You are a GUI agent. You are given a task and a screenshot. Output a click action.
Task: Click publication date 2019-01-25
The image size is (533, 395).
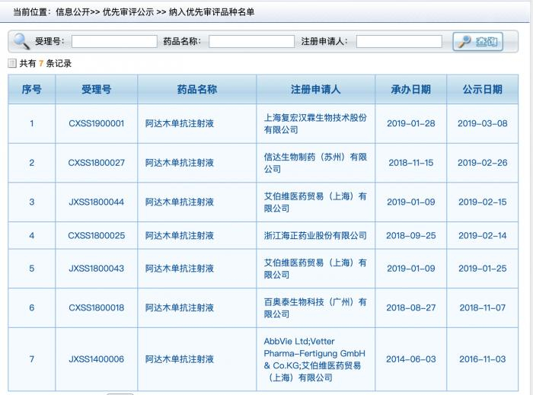pyautogui.click(x=482, y=269)
